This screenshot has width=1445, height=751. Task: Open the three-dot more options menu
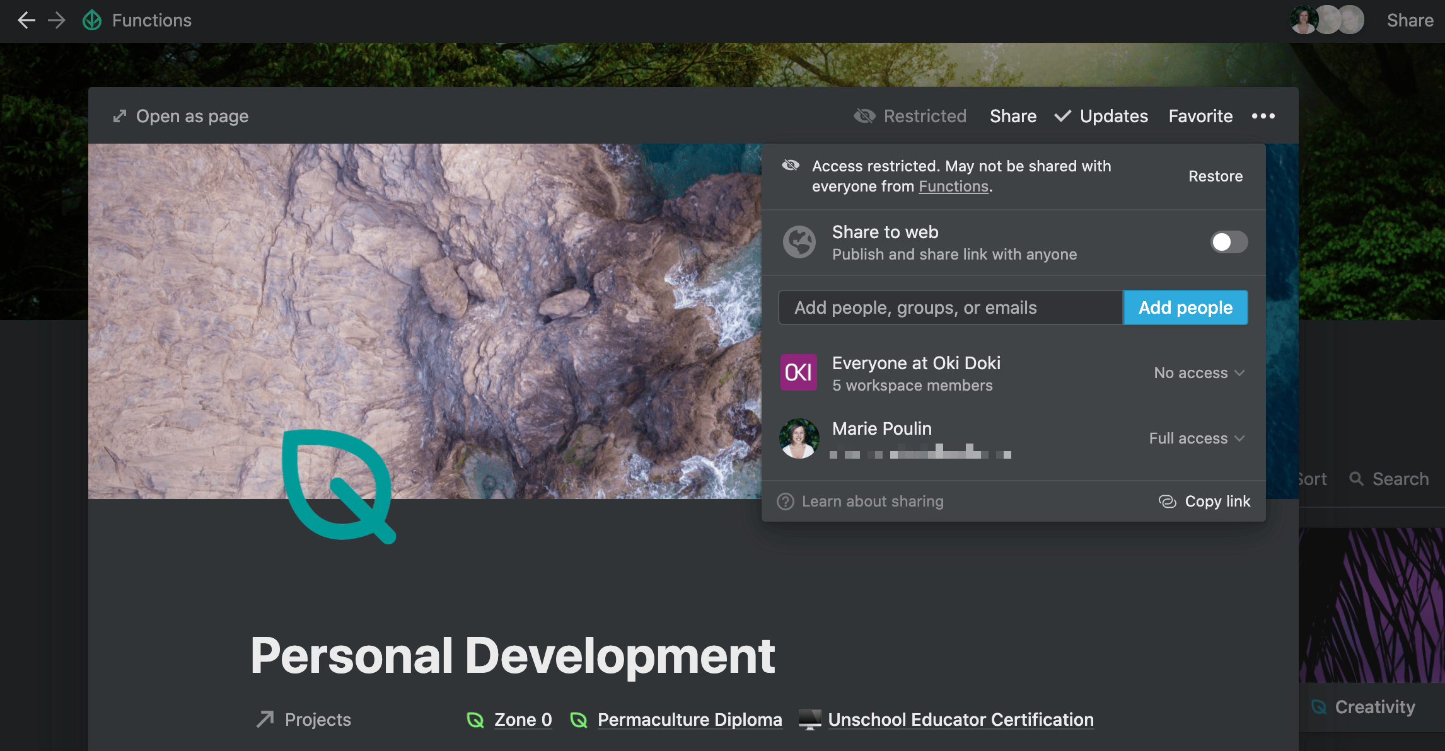pos(1263,116)
